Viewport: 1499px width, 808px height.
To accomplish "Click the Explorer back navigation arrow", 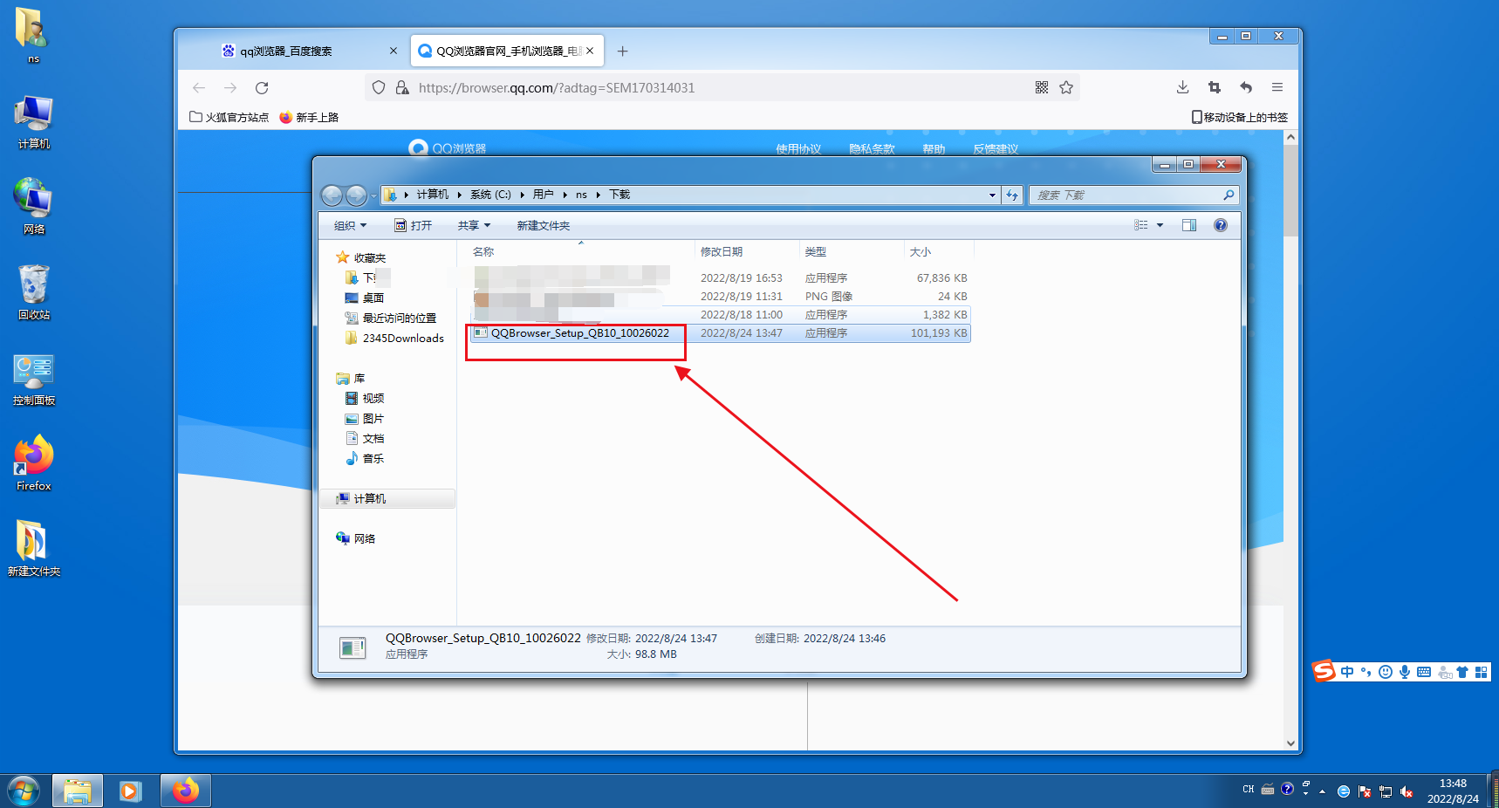I will point(332,195).
